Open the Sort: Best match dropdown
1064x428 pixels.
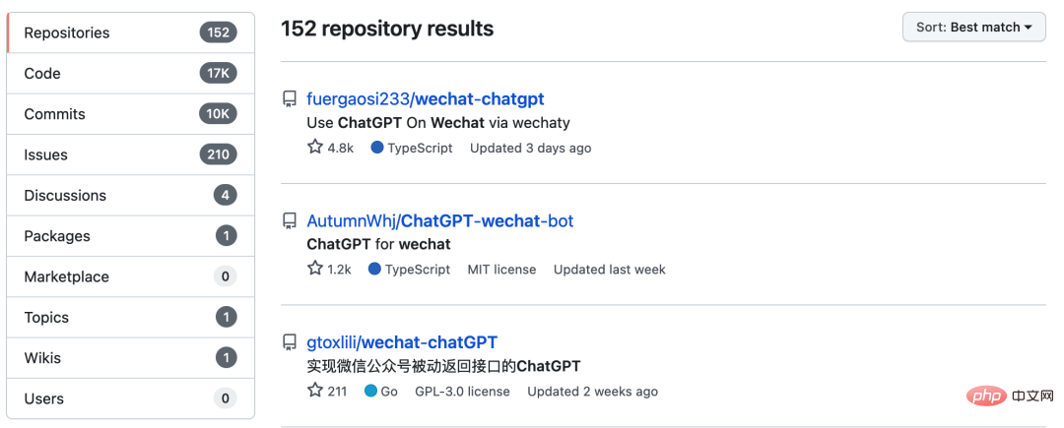tap(973, 28)
